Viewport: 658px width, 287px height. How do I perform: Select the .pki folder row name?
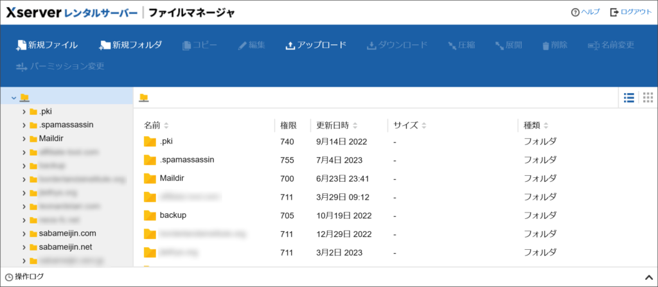[166, 142]
